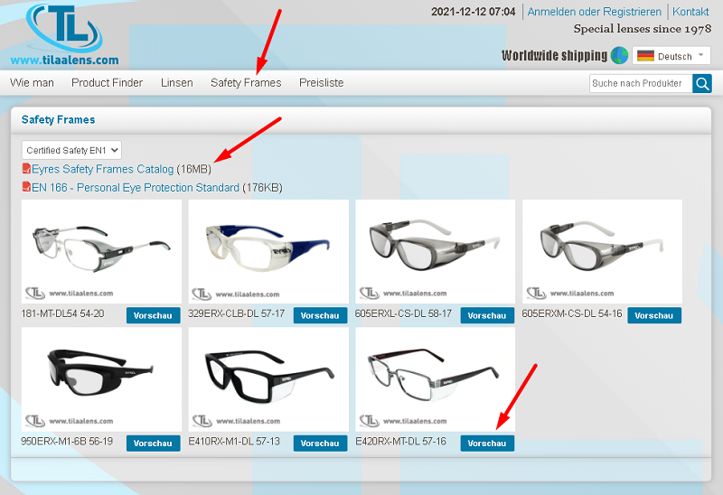Click the globe icon beside Worldwide shipping
Viewport: 723px width, 495px height.
pos(619,55)
